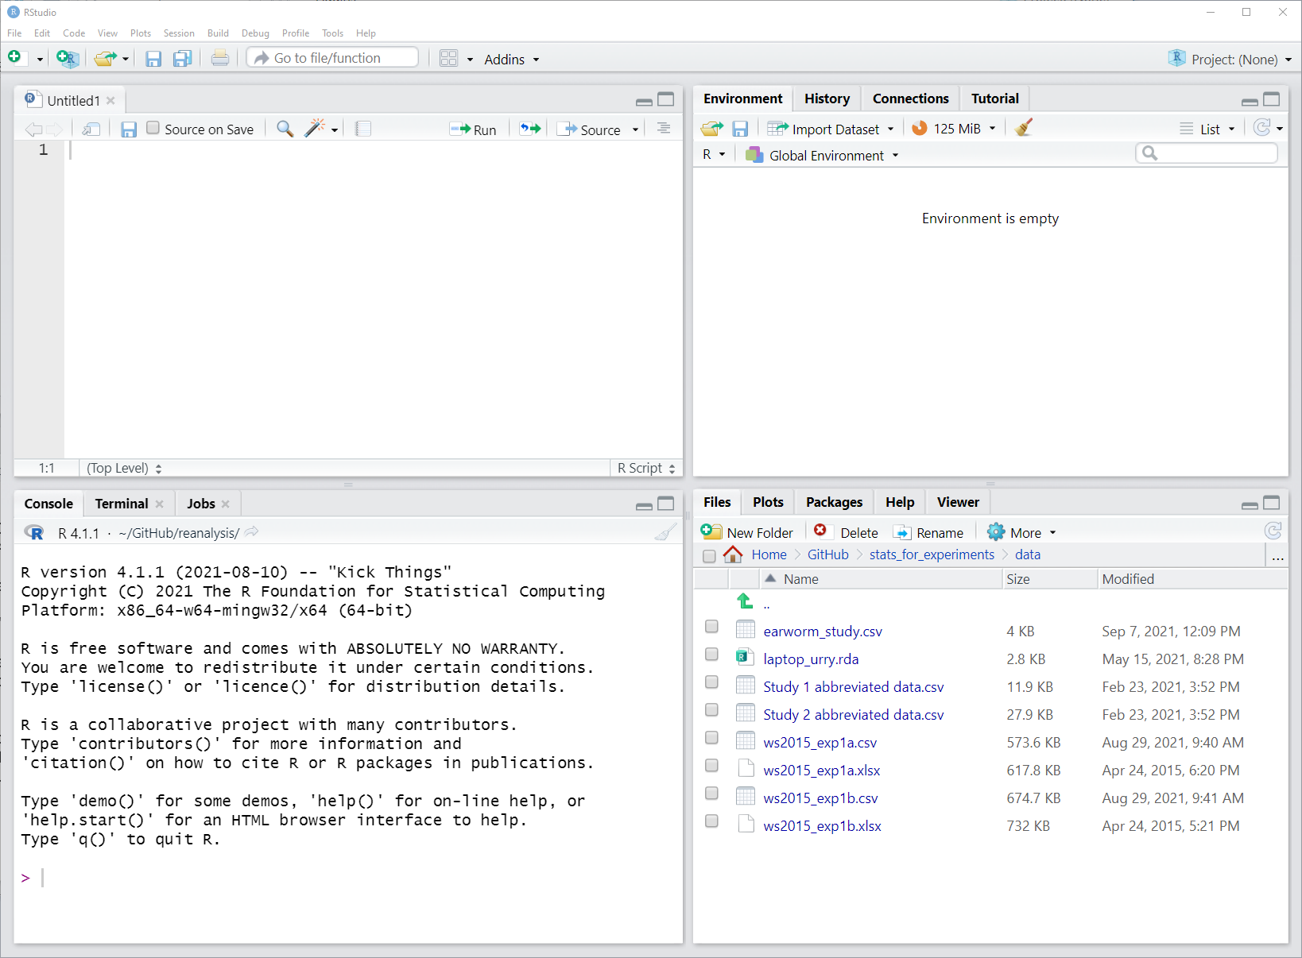
Task: Open the More gear options in Files
Action: click(1021, 532)
